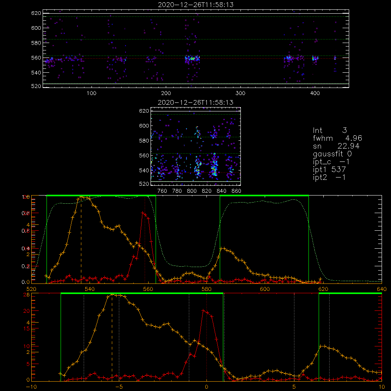This screenshot has width=391, height=391.
Task: Click the timestamp title above the small middle plot
Action: coord(195,102)
